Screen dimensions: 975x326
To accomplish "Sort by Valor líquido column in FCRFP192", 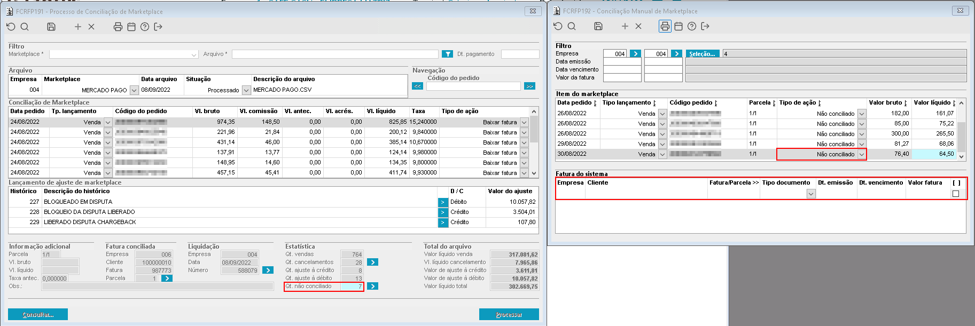I will click(x=935, y=103).
